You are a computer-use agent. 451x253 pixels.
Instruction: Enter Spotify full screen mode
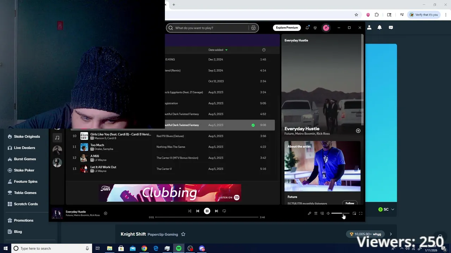pos(360,213)
